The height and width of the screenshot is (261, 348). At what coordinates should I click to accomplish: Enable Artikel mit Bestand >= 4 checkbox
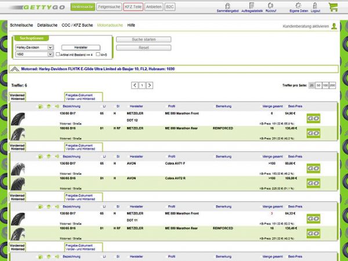57,54
